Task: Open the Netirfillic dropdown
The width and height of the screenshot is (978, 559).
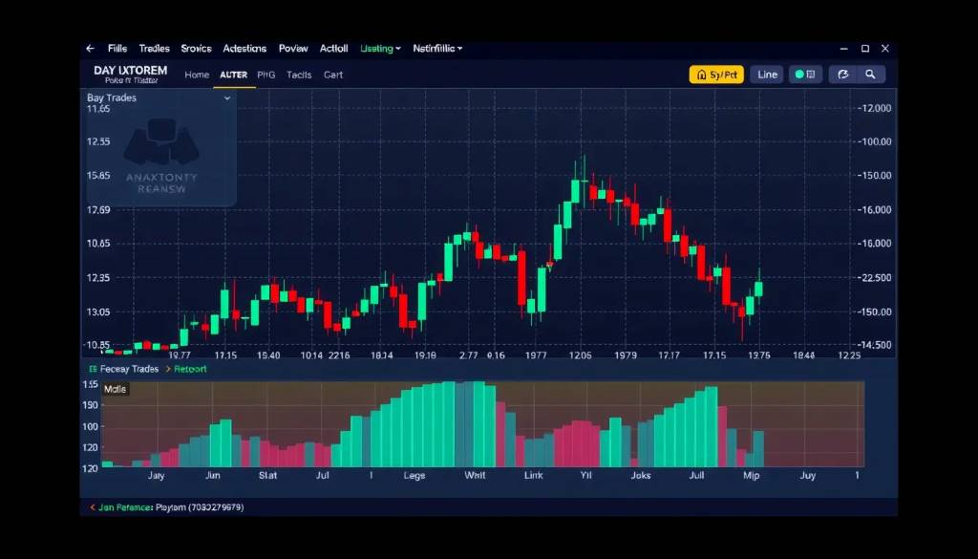Action: tap(437, 48)
